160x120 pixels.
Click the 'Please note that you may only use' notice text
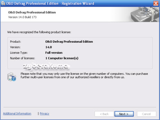pyautogui.click(x=84, y=75)
